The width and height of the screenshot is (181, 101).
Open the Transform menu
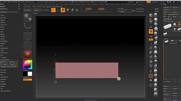tap(128, 4)
